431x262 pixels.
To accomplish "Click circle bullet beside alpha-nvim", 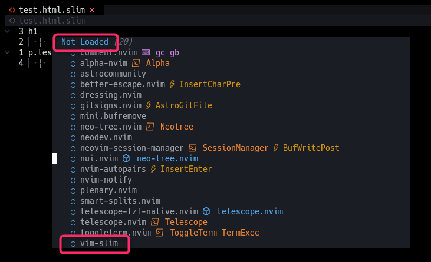I will 73,64.
